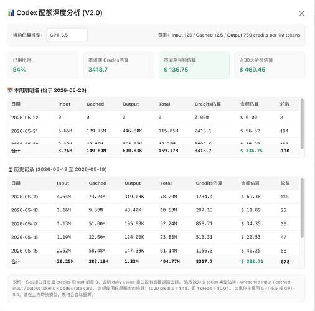Open the GPT-5.5 model selector

pos(67,35)
